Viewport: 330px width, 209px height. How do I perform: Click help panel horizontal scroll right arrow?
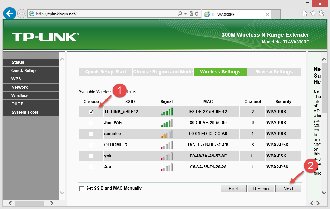(318, 203)
